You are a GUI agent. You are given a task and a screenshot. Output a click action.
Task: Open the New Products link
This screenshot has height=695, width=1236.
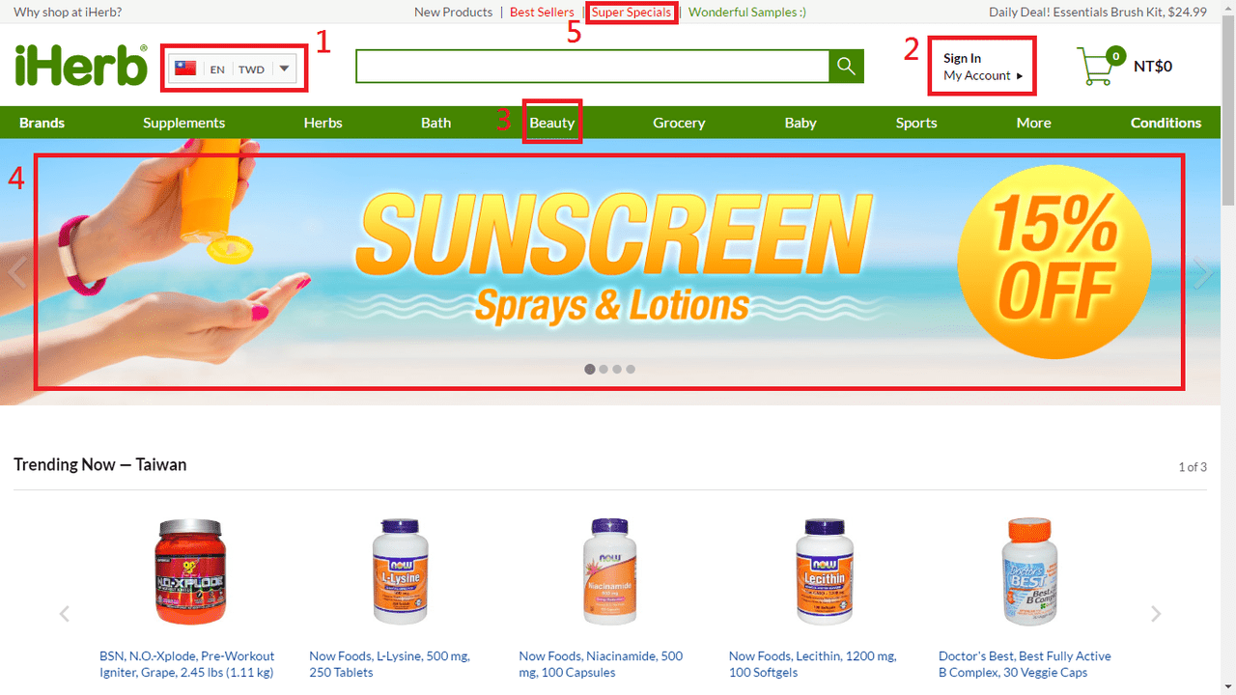click(453, 13)
